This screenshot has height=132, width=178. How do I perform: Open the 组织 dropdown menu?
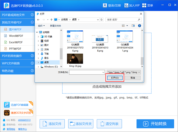point(41,26)
